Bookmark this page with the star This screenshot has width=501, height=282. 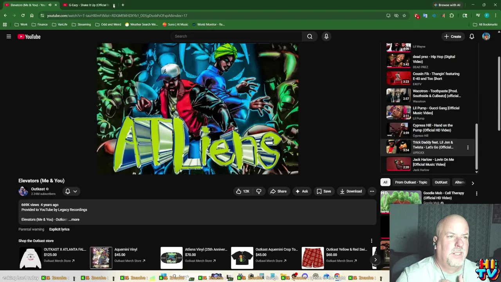404,16
